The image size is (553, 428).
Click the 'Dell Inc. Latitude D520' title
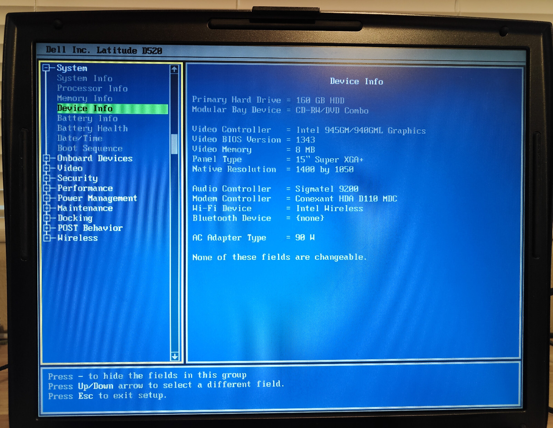pos(104,50)
